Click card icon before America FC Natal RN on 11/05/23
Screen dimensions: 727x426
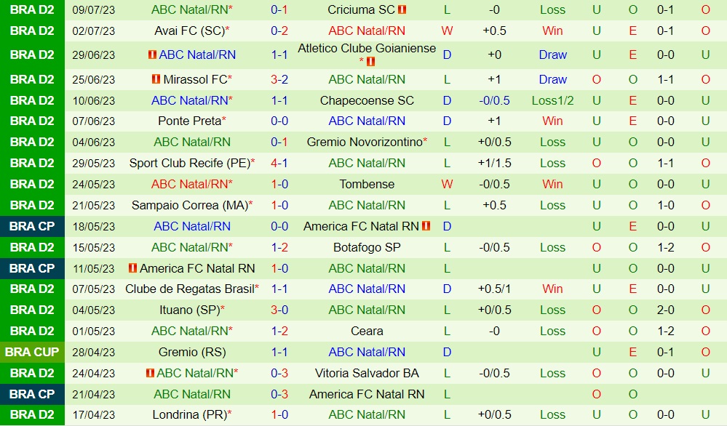pos(132,268)
